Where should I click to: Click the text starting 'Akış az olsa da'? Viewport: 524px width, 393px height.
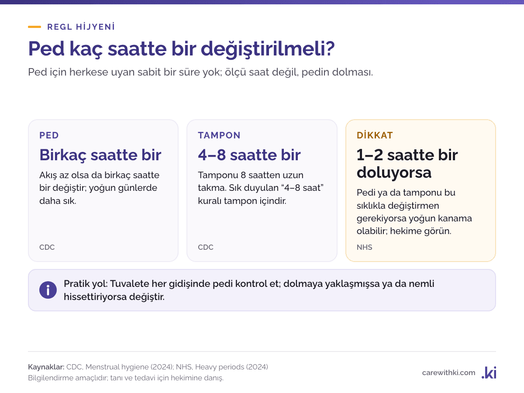(x=100, y=188)
